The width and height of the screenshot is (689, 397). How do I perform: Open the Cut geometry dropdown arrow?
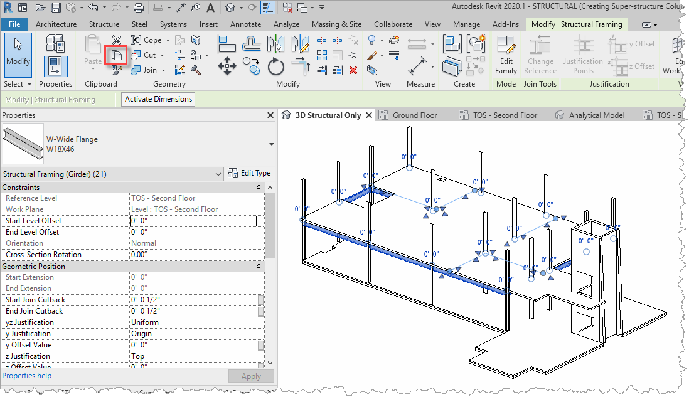pos(162,55)
